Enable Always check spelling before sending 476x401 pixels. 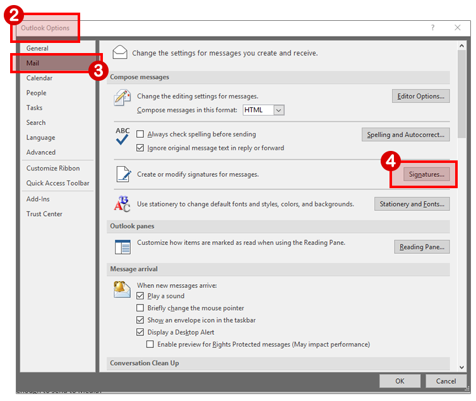(x=140, y=134)
